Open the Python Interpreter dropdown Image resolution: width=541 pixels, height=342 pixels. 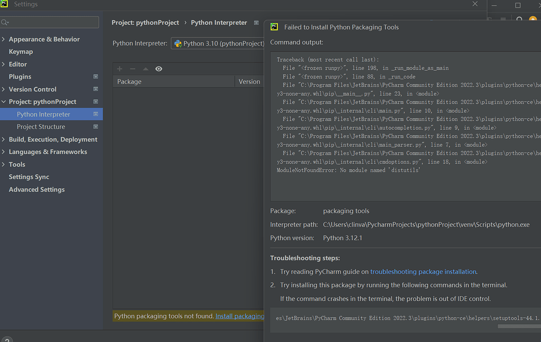218,43
